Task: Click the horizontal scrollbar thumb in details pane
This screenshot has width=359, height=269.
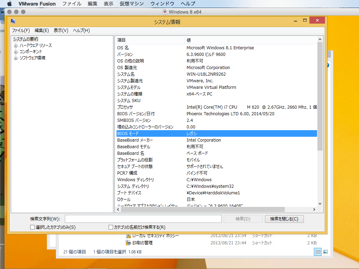Action: pyautogui.click(x=203, y=209)
